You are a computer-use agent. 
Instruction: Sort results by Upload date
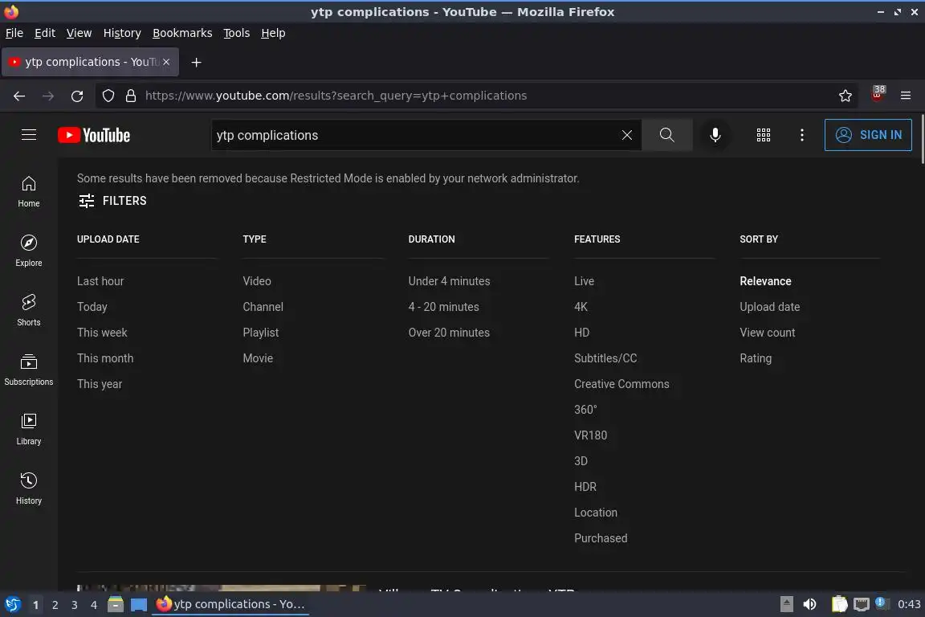(x=770, y=307)
